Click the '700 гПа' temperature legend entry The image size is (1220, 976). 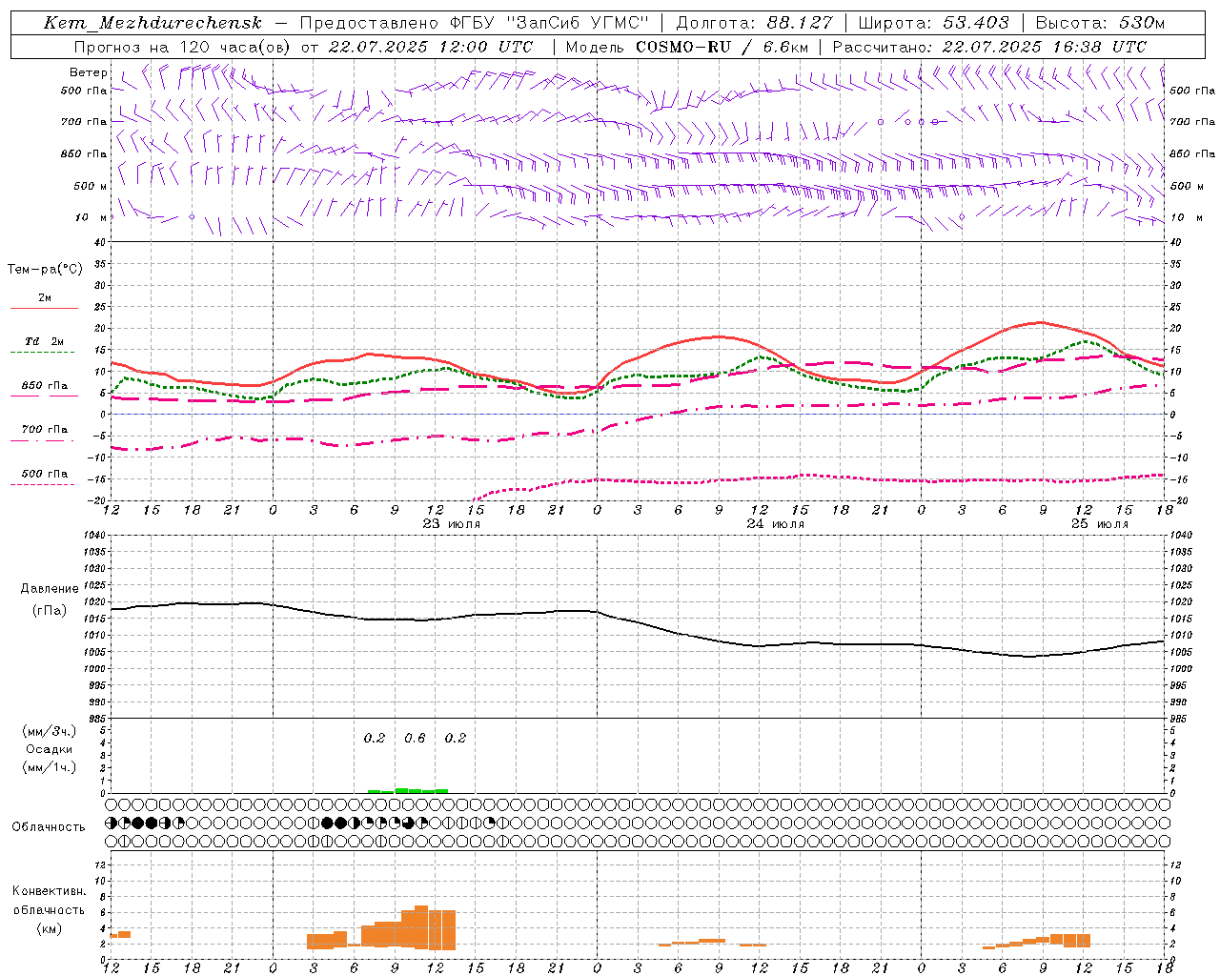tap(45, 430)
